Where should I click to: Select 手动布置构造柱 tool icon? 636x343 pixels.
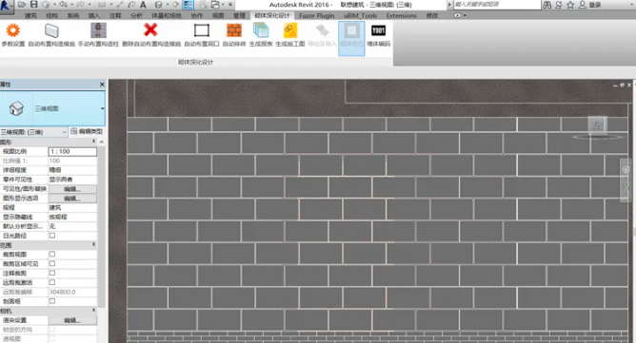(98, 30)
